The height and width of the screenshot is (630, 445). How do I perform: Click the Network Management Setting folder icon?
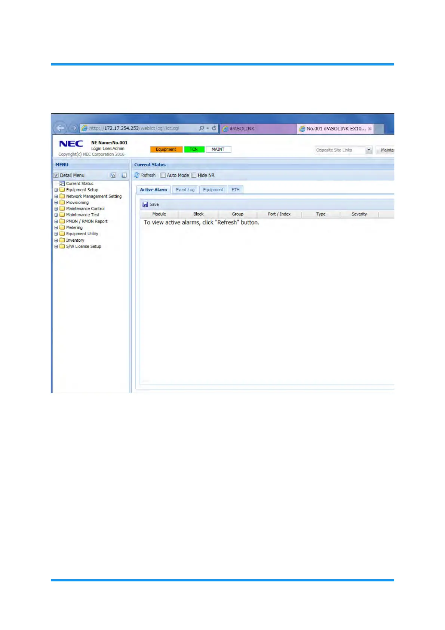62,196
